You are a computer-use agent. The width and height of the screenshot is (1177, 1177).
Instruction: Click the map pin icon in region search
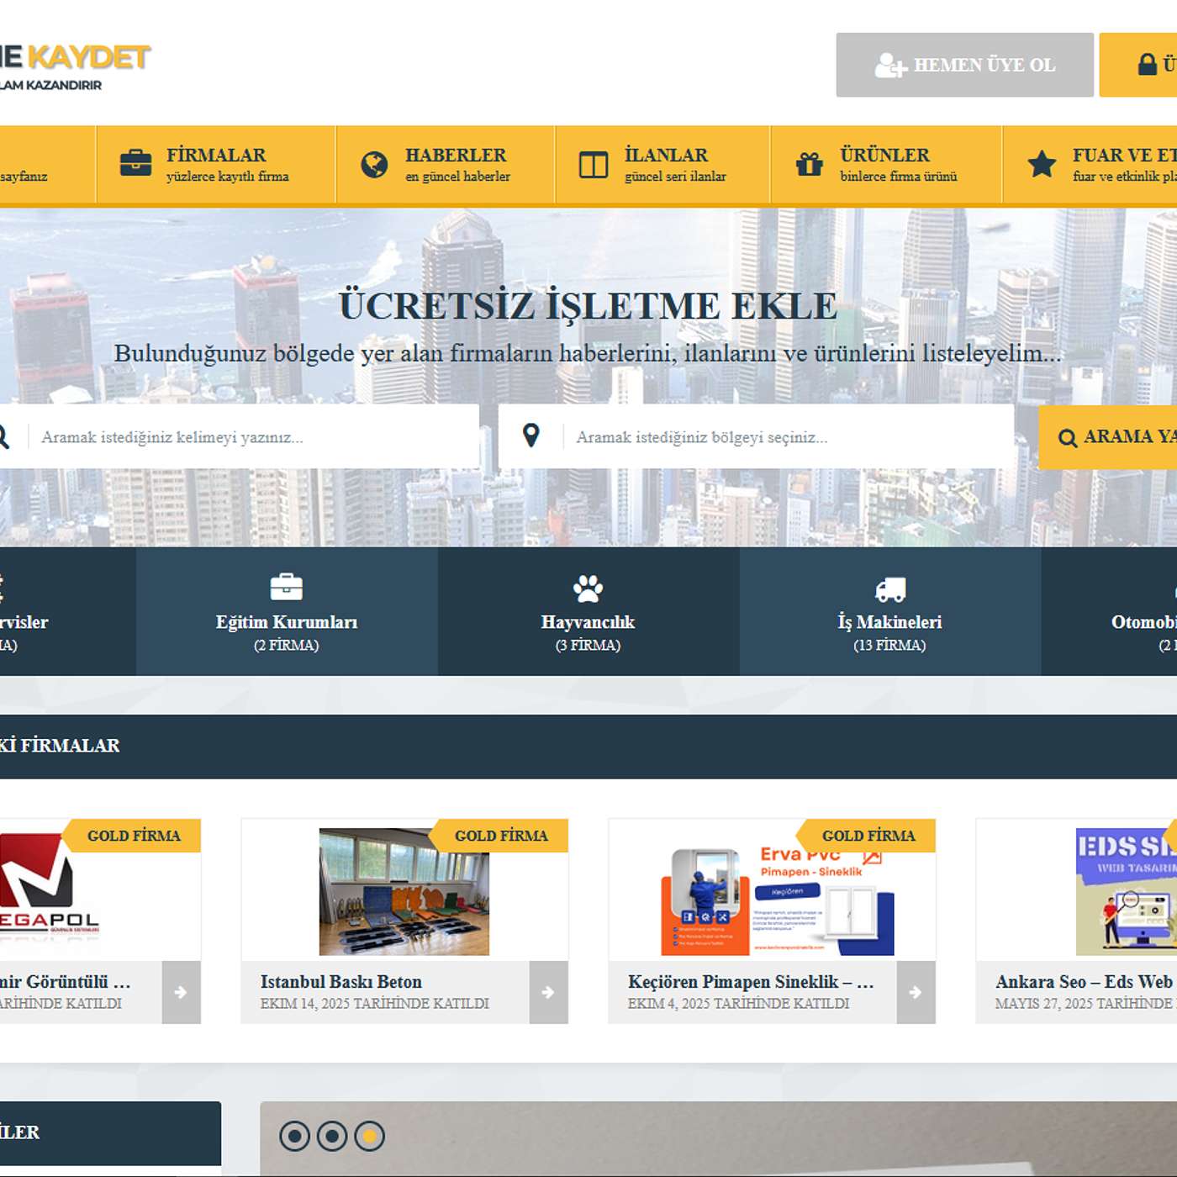click(x=530, y=435)
